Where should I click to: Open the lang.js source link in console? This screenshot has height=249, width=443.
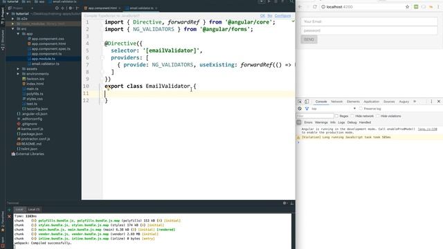(428, 129)
